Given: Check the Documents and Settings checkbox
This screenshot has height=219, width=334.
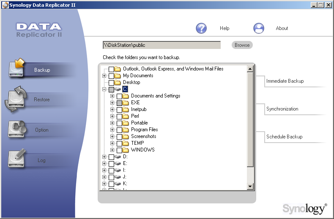Looking at the screenshot, I should [x=119, y=96].
